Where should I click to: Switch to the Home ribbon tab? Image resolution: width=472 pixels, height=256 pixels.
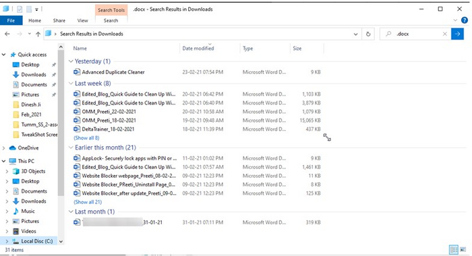click(x=34, y=20)
